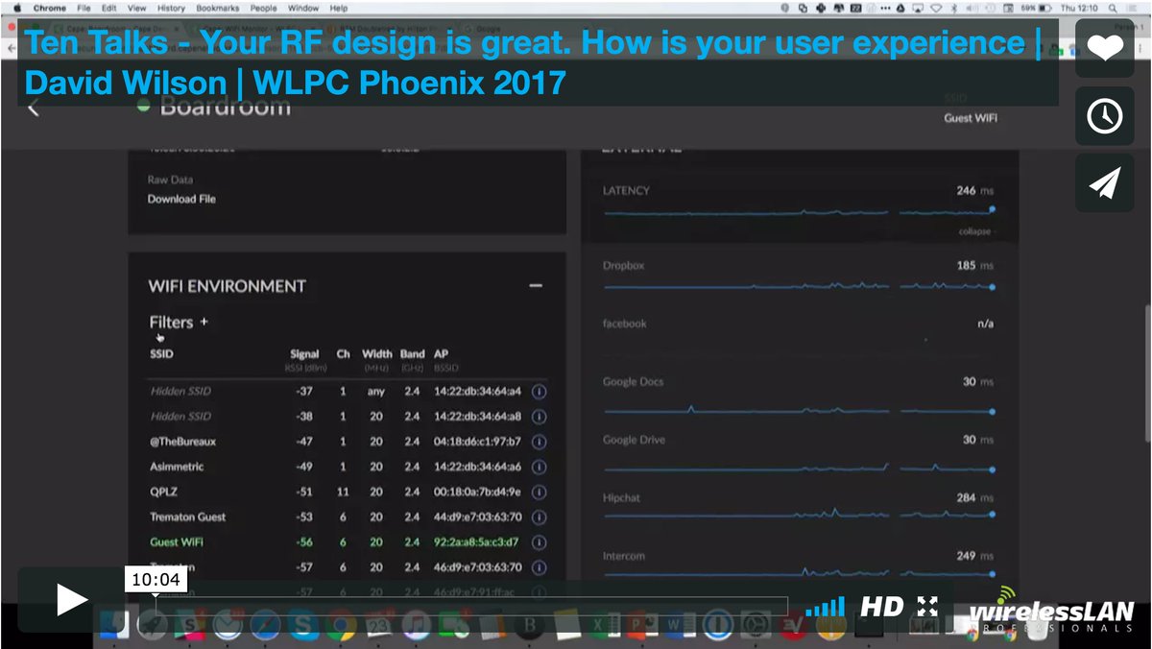Play the video
Image resolution: width=1152 pixels, height=649 pixels.
click(x=72, y=600)
